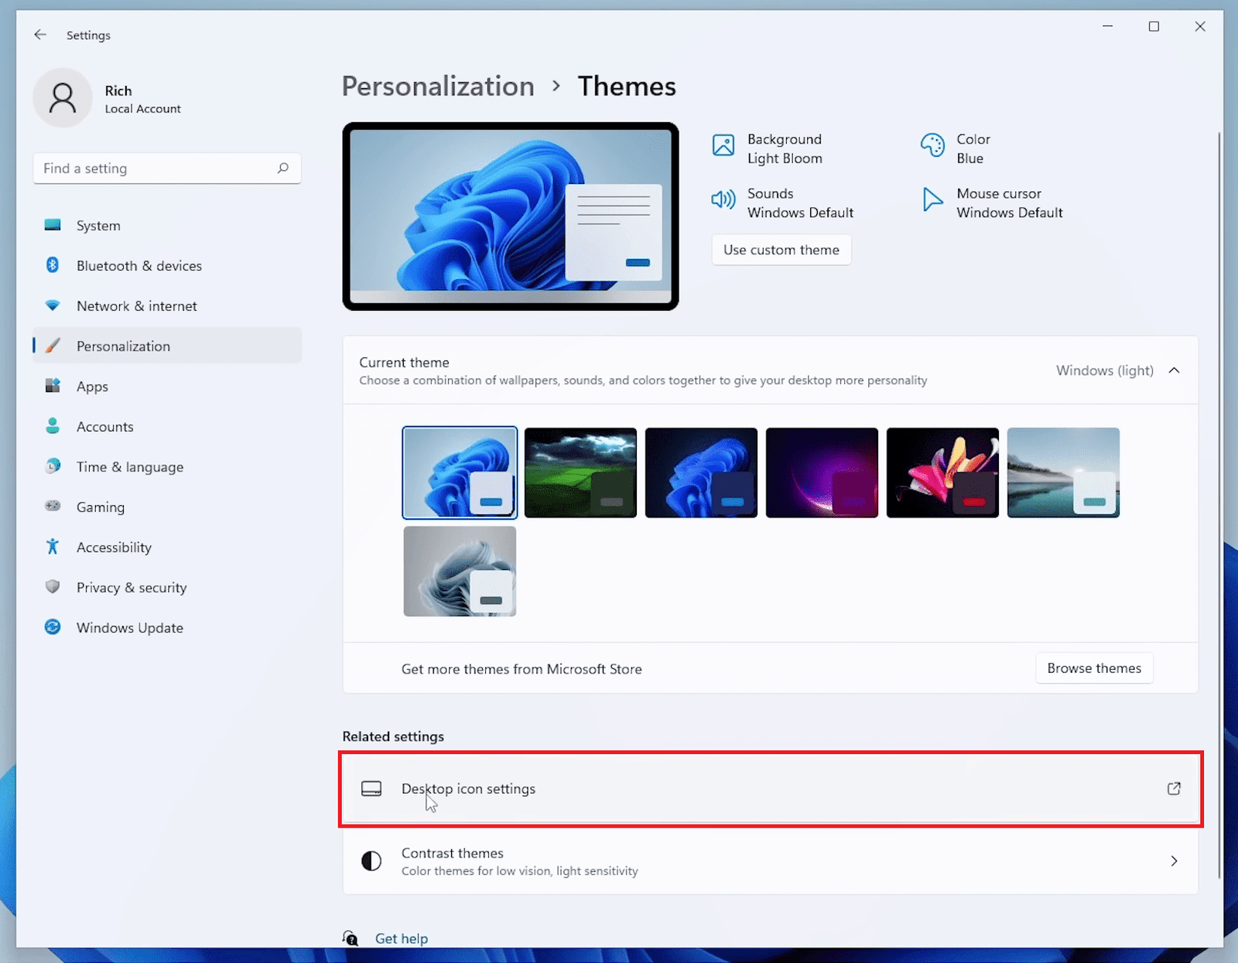
Task: Open Get help link
Action: pos(402,938)
